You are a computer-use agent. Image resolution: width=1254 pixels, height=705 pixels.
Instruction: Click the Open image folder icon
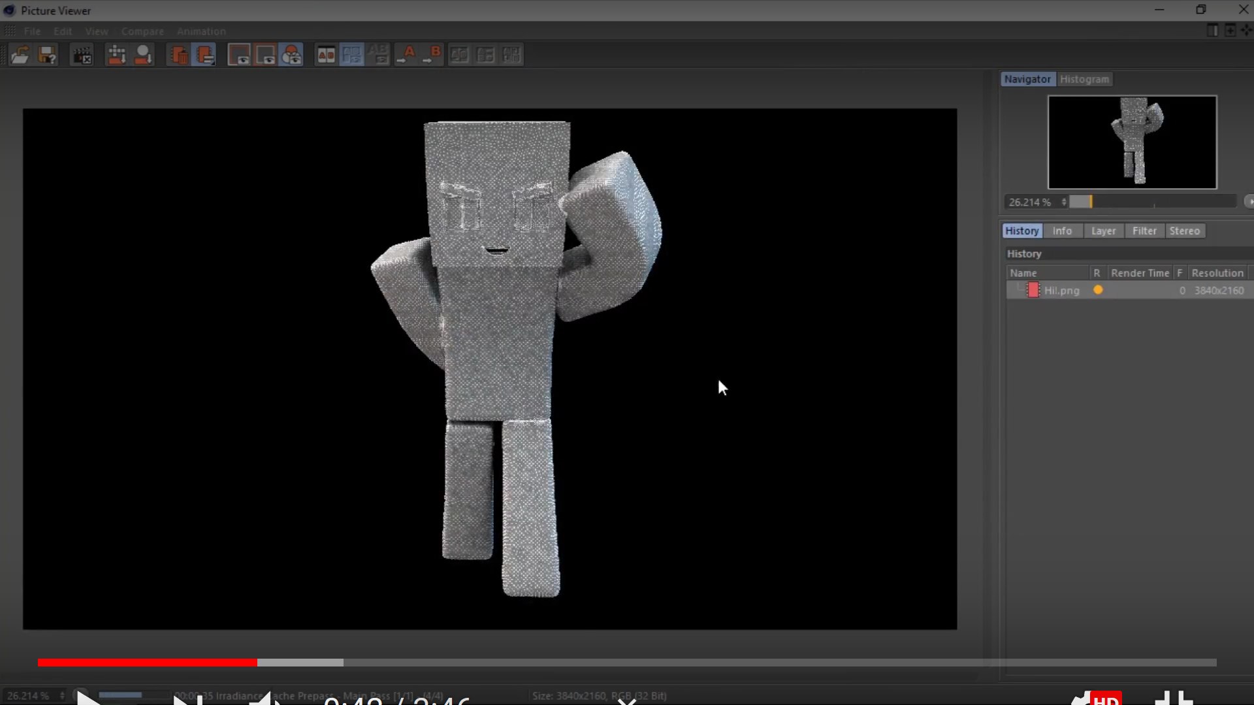point(20,55)
